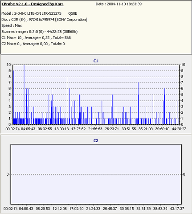This screenshot has width=192, height=214.
Task: Click the C1 spike reaching 7
Action: tap(138, 103)
